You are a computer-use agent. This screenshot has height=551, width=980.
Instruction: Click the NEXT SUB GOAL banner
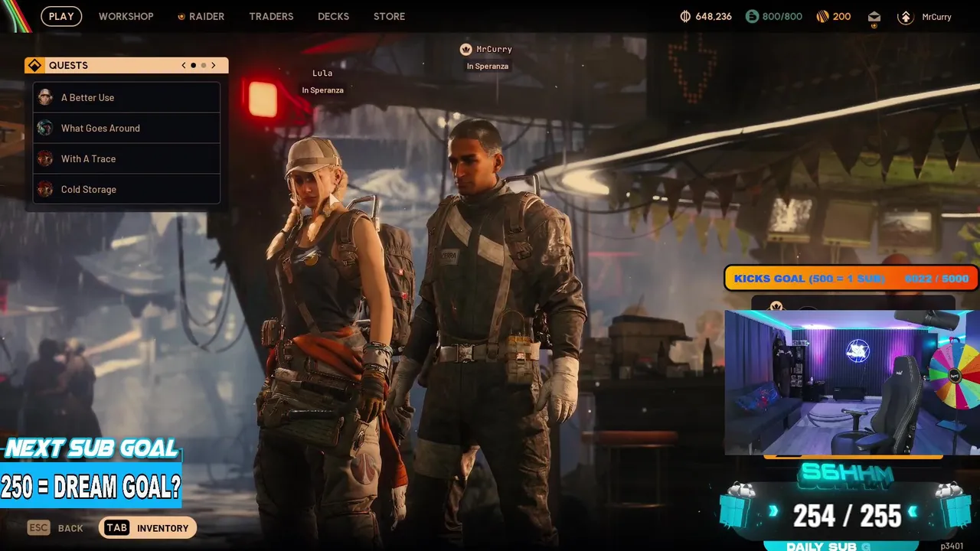(x=92, y=448)
